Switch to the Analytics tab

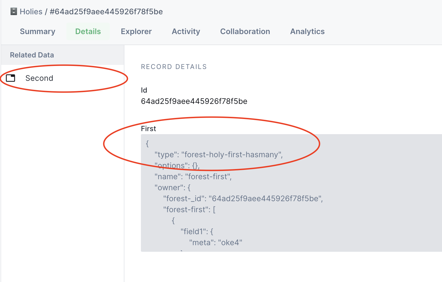point(307,31)
